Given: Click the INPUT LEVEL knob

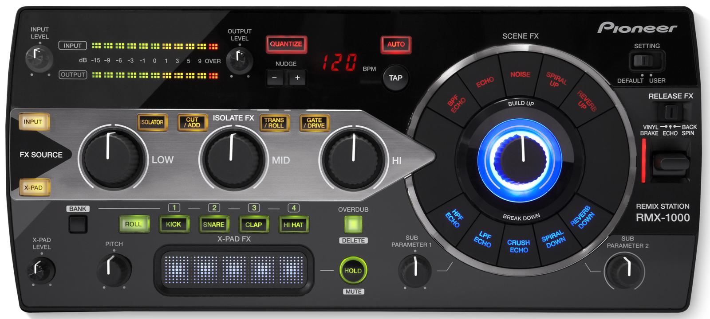Looking at the screenshot, I should tap(39, 58).
